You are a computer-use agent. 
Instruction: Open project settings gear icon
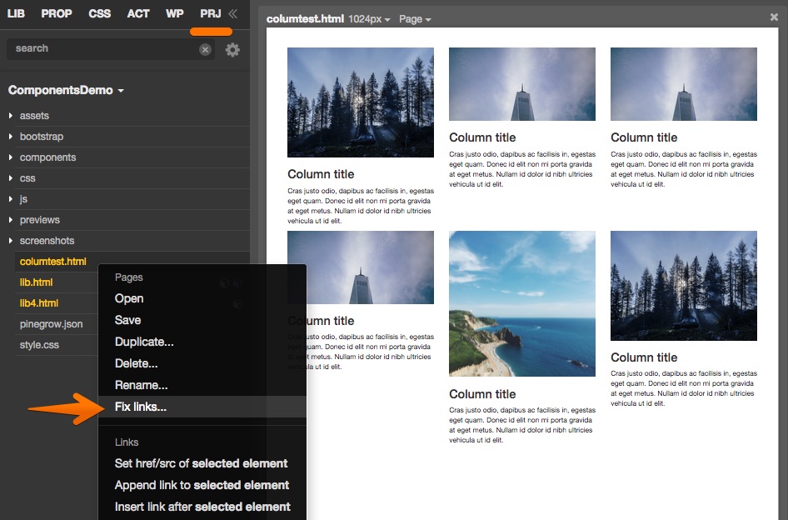pyautogui.click(x=232, y=49)
